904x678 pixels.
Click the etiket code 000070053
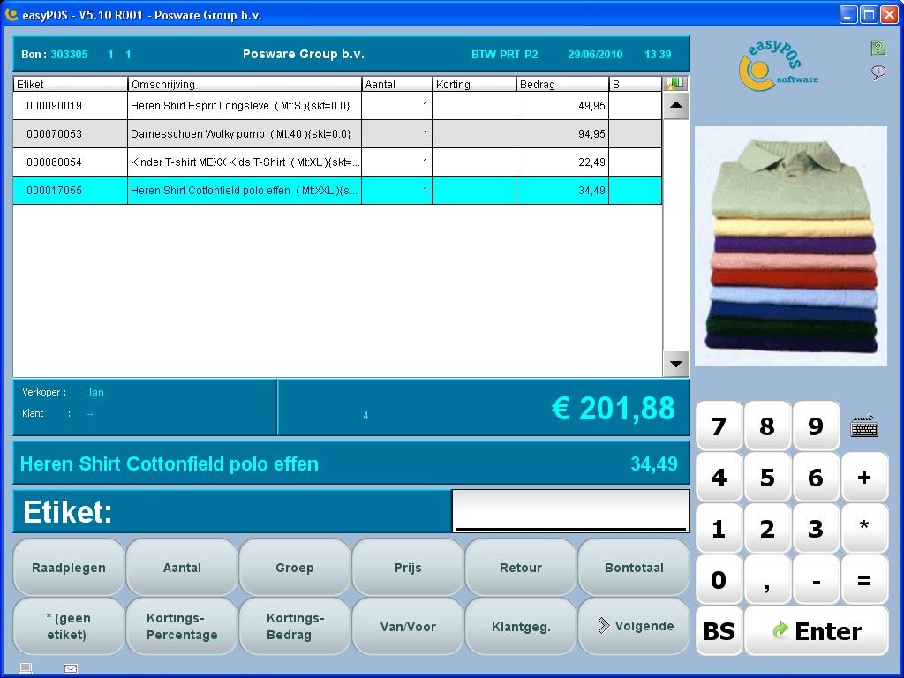pyautogui.click(x=54, y=134)
